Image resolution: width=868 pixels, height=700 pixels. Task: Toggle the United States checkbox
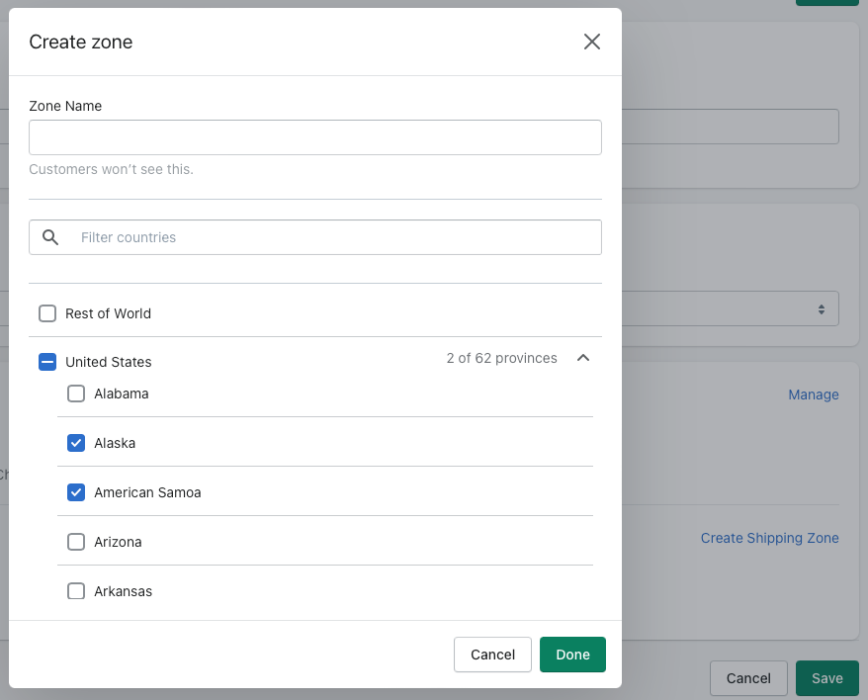(47, 362)
